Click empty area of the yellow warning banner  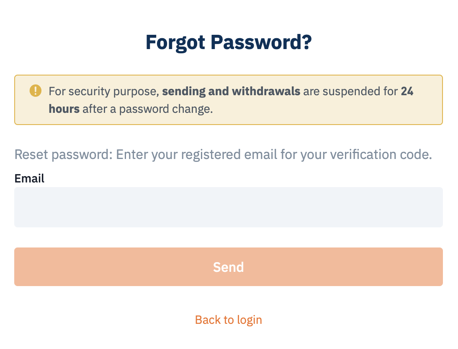321,113
